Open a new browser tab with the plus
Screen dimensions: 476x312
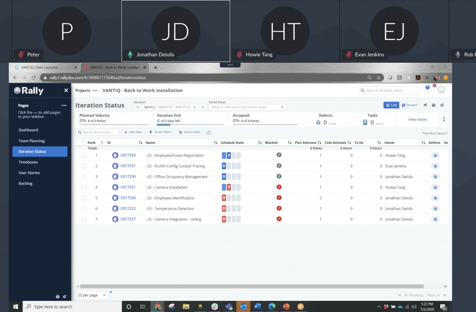[155, 67]
